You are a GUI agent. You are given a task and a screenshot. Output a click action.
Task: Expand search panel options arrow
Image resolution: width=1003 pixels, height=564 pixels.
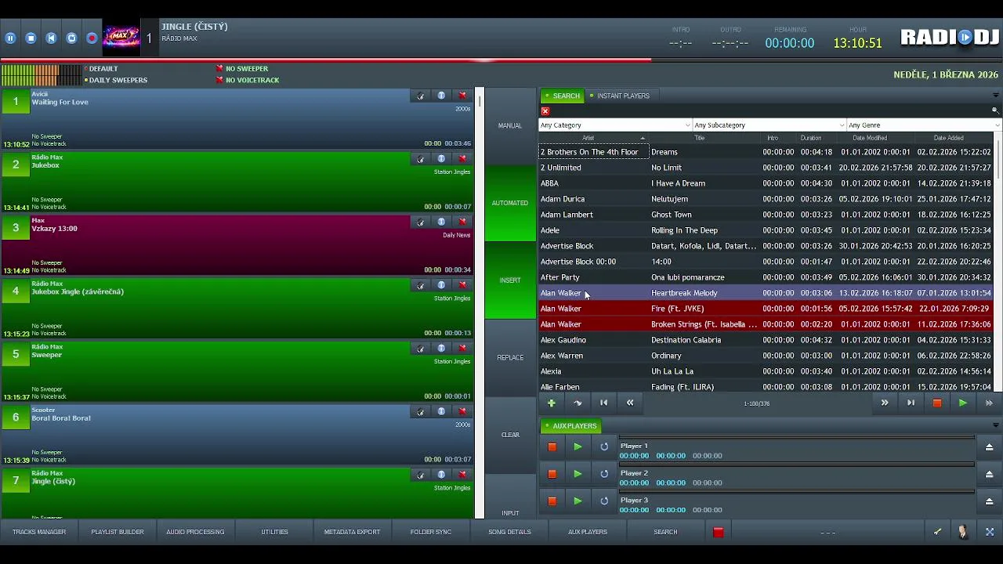tap(995, 96)
